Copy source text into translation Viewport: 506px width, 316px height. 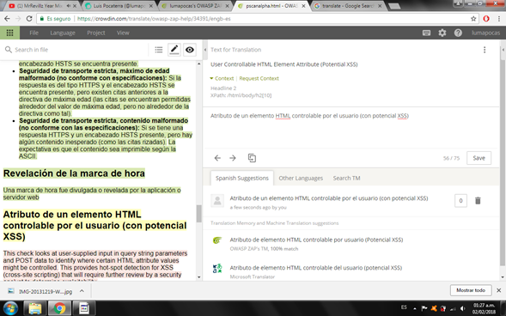tap(252, 158)
